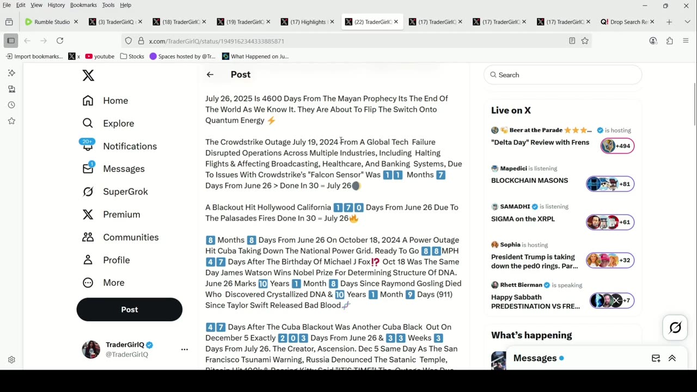This screenshot has width=697, height=392.
Task: Open Extensions puzzle icon
Action: pyautogui.click(x=669, y=41)
